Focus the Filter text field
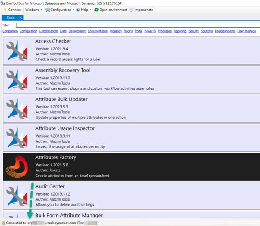The height and width of the screenshot is (226, 260). coord(138,25)
